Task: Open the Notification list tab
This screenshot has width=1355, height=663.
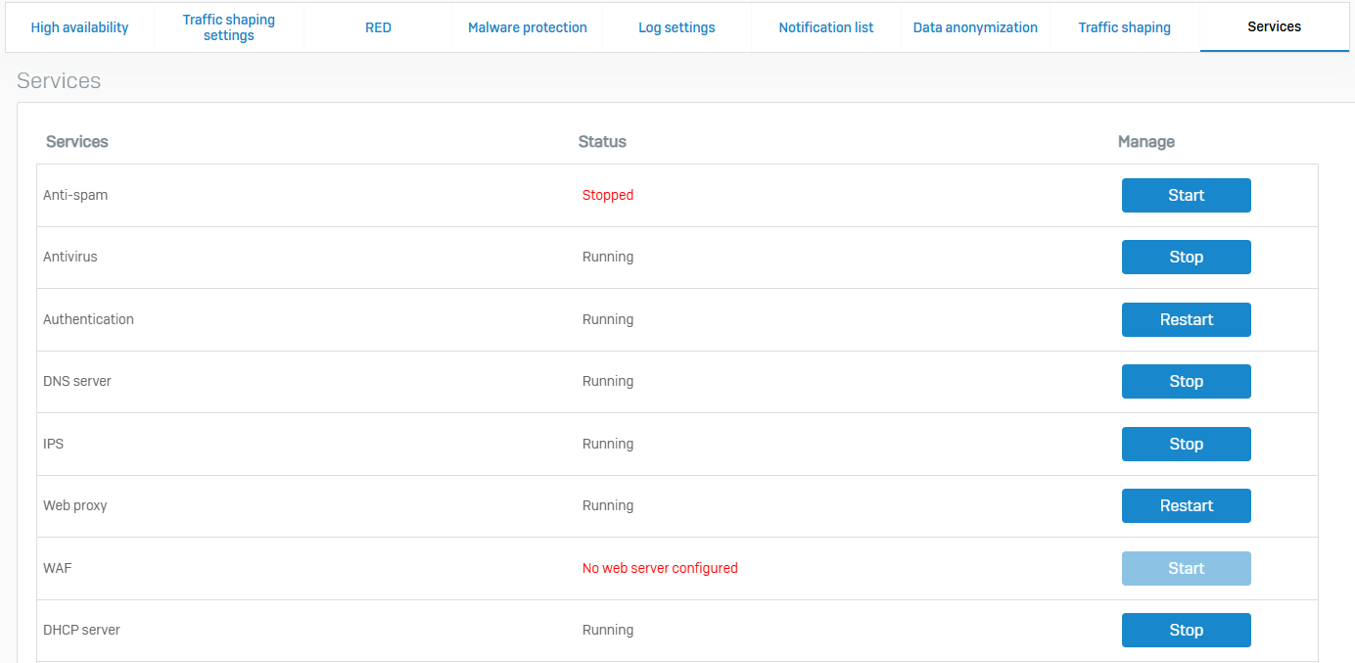Action: (826, 27)
